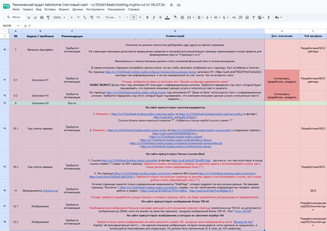Click the insert comment icon

point(240,18)
